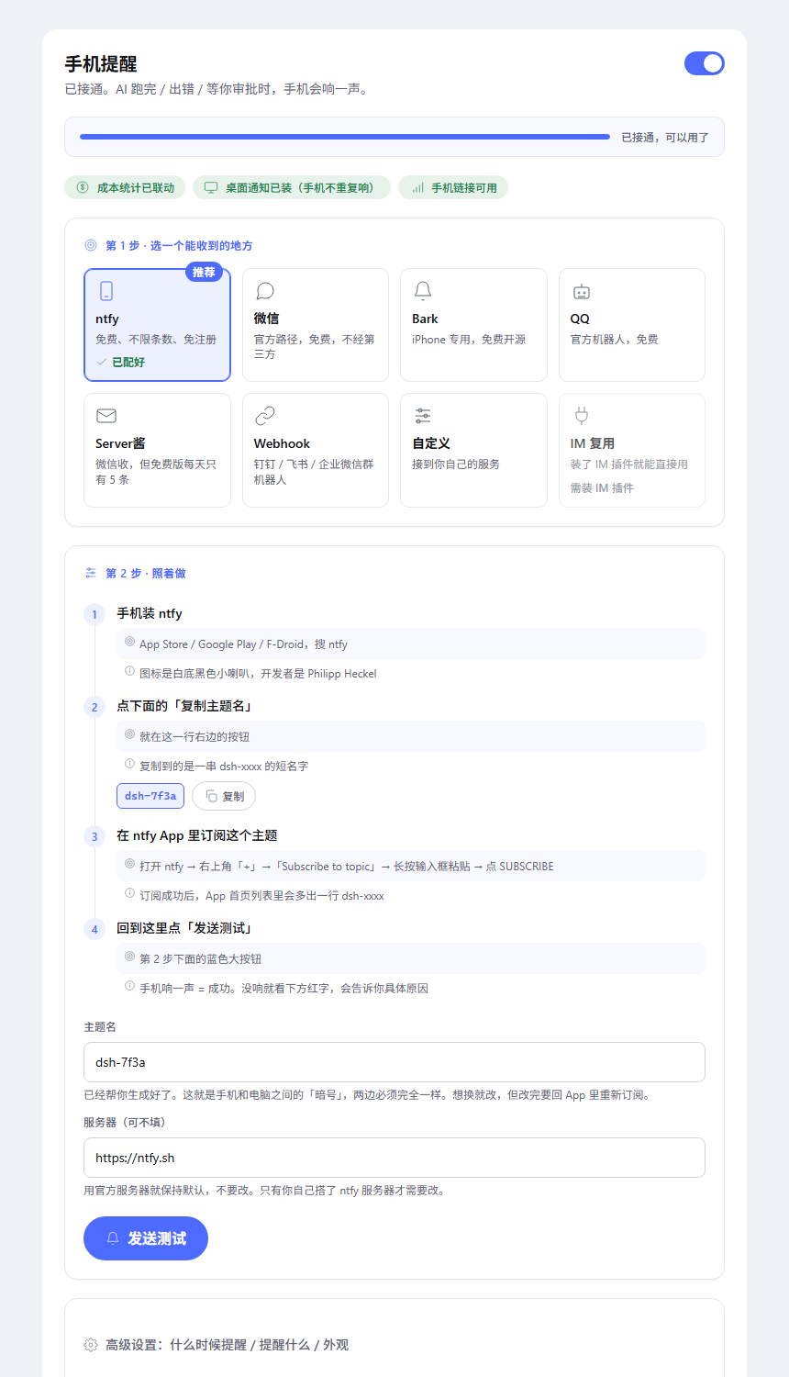Click the plug icon on IM 复用 card

pyautogui.click(x=582, y=416)
